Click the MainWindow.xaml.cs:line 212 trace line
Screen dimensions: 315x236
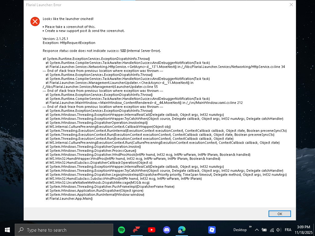(144, 103)
